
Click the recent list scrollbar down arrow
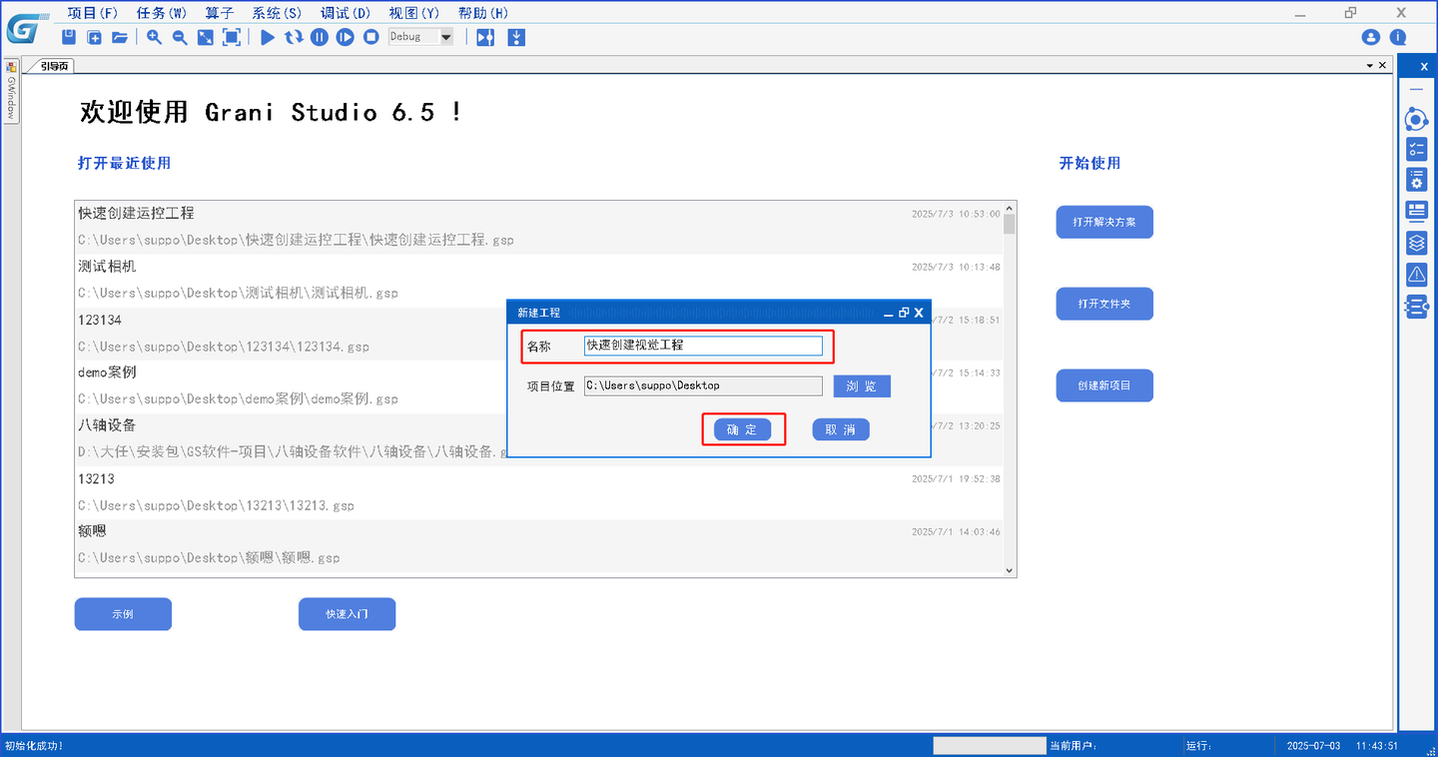coord(1010,570)
